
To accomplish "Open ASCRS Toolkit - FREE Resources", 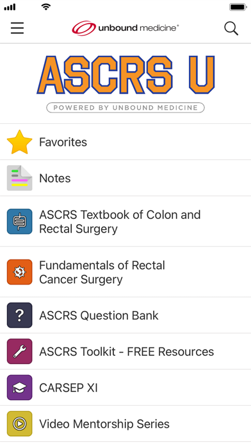I will click(x=125, y=351).
